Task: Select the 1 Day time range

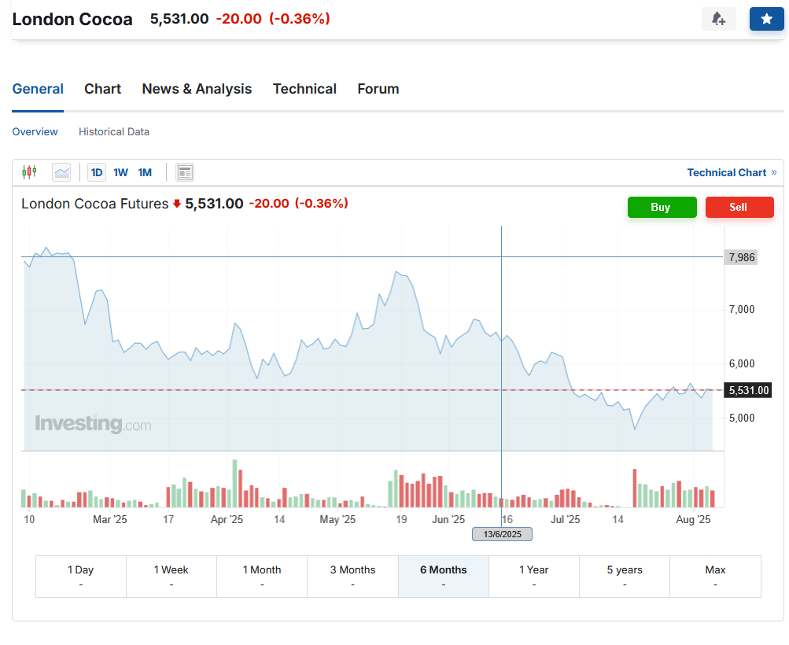Action: [x=81, y=577]
